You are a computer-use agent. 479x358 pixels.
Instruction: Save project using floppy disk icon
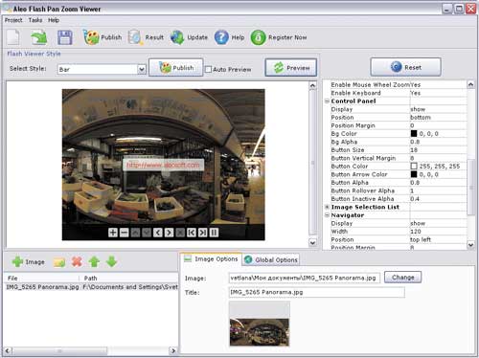[x=65, y=37]
